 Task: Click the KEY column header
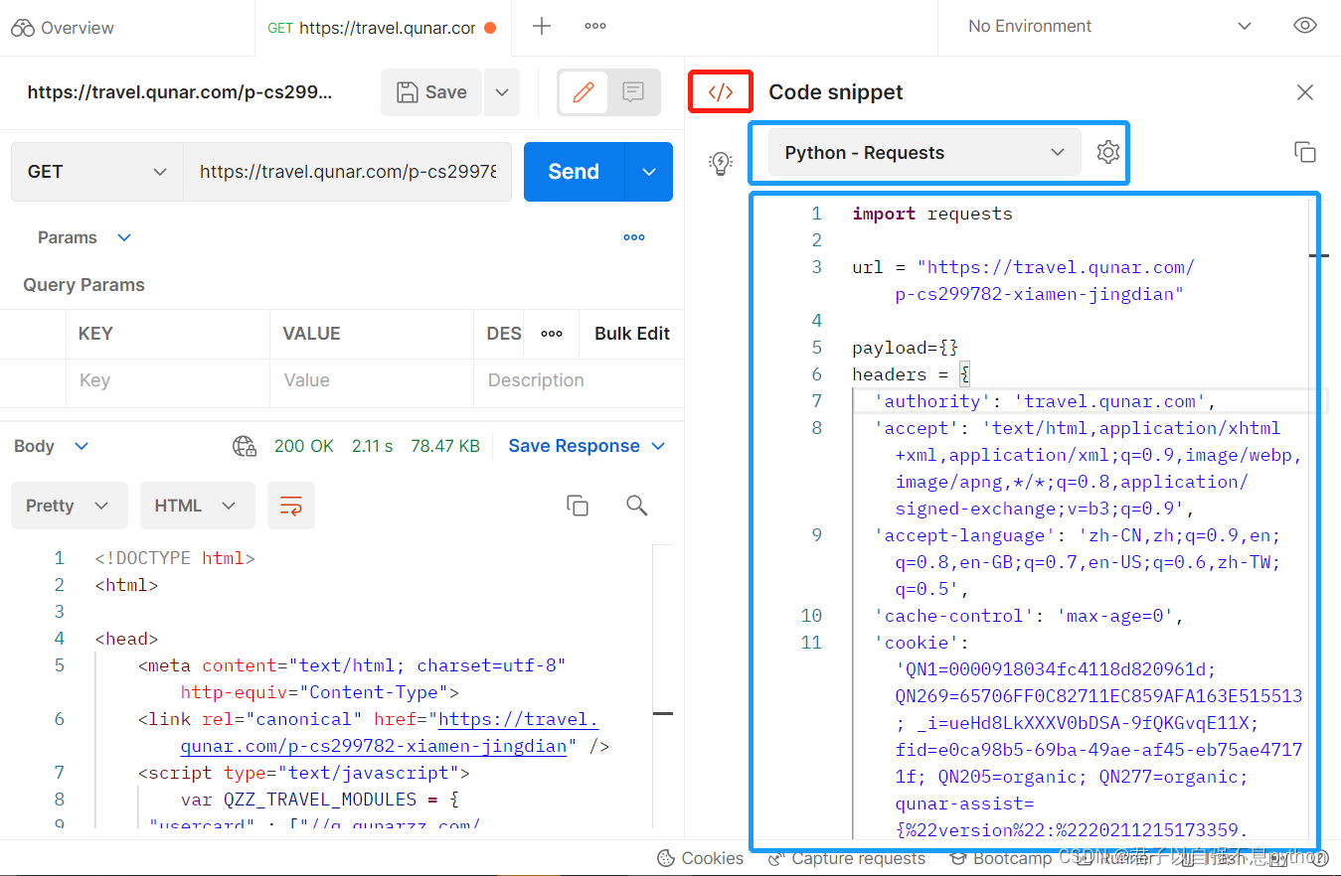(x=95, y=334)
